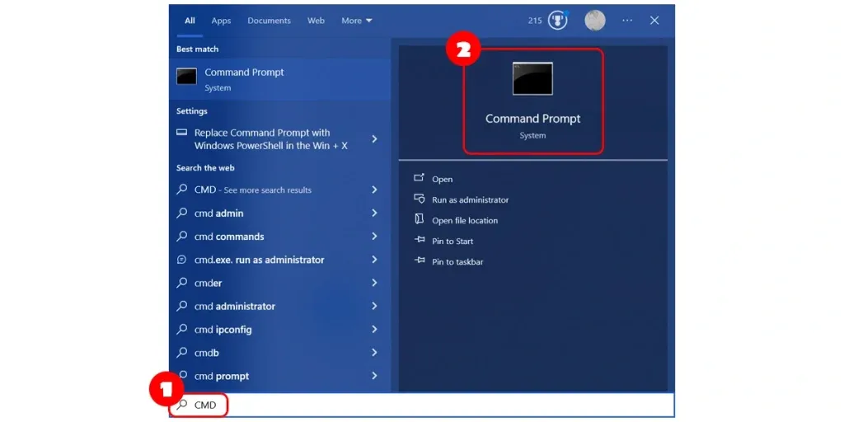The image size is (844, 422).
Task: Click the Run as administrator shield icon
Action: tap(419, 199)
